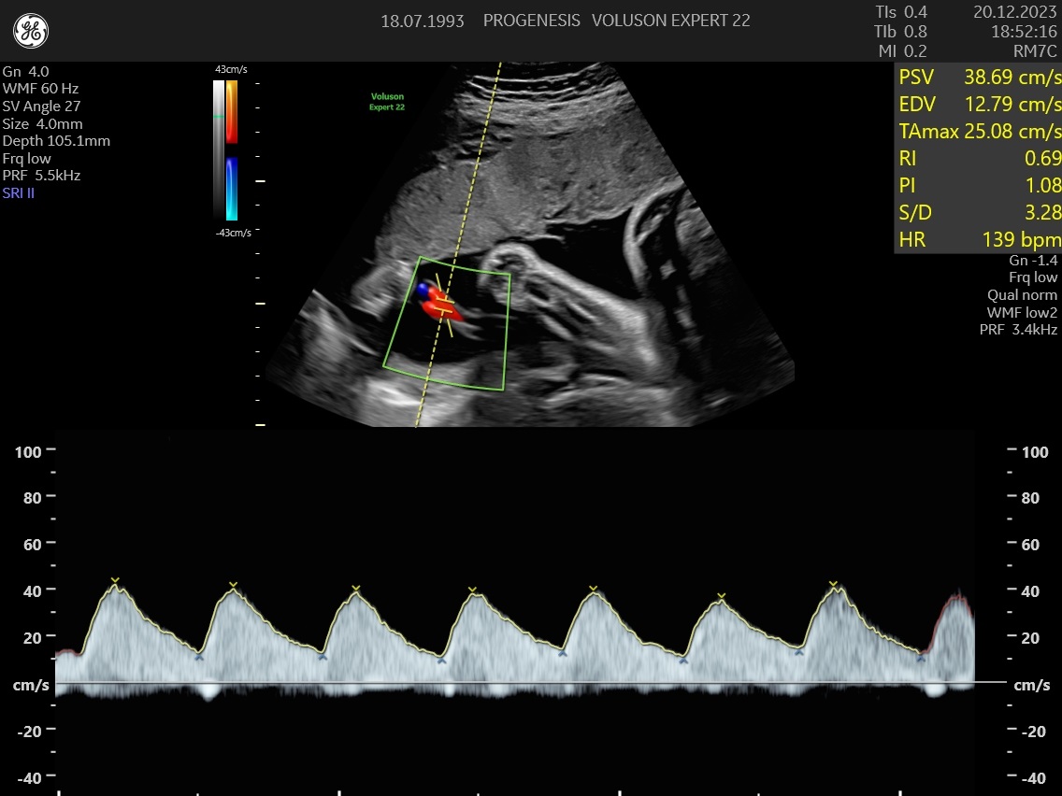
Task: Select the EDV 12.79 cm/s measurement
Action: tap(979, 104)
